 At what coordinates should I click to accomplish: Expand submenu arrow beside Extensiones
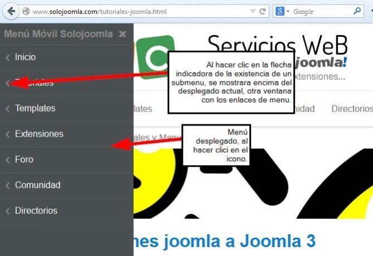pos(8,134)
